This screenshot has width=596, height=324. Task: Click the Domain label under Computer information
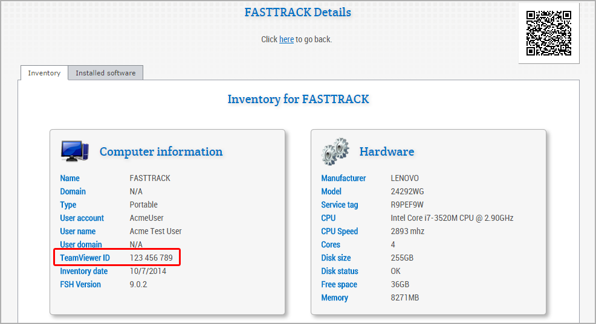(73, 192)
